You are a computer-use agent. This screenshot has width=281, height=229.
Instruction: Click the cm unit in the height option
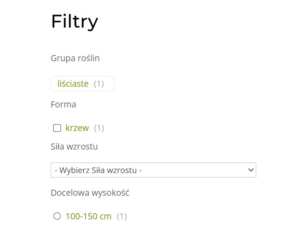[105, 216]
